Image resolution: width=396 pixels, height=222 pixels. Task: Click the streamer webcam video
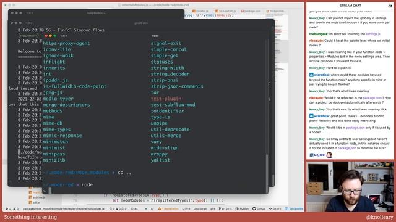click(x=350, y=186)
